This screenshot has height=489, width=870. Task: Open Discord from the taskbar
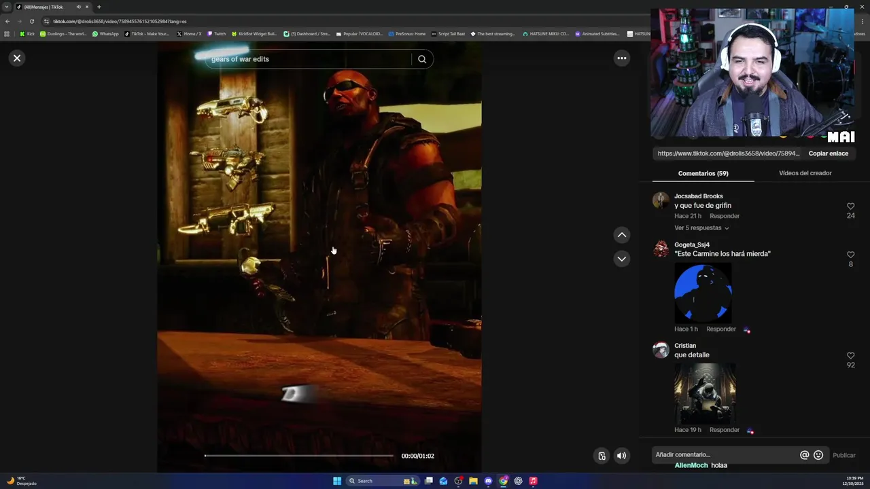point(488,481)
